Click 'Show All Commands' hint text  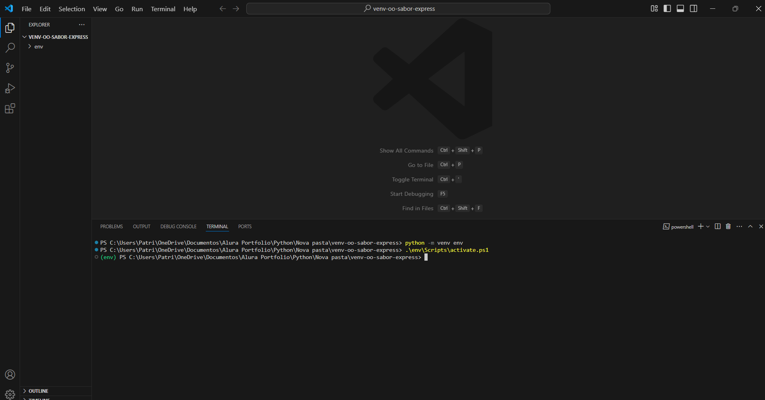406,151
